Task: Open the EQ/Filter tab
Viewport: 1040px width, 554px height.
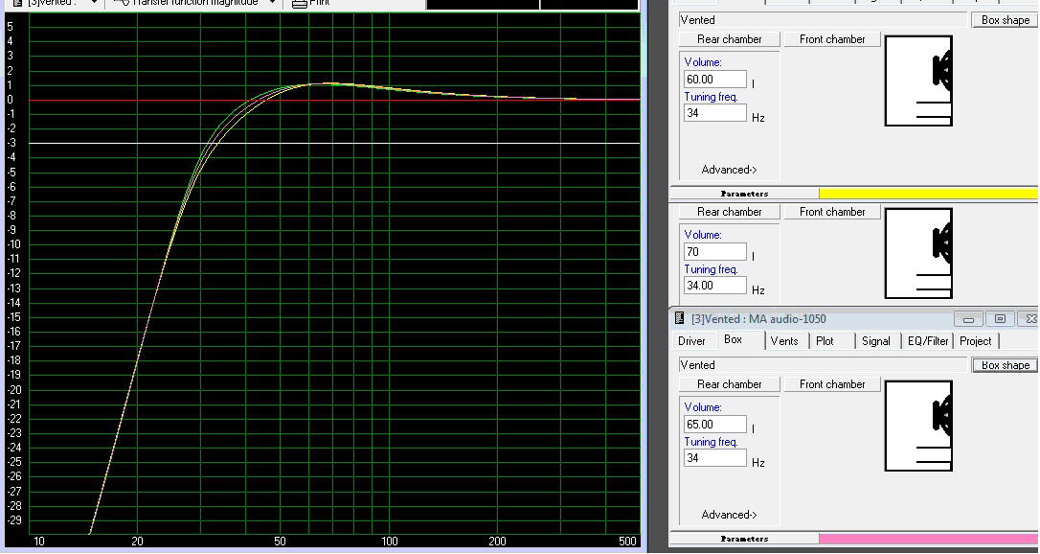Action: point(928,341)
